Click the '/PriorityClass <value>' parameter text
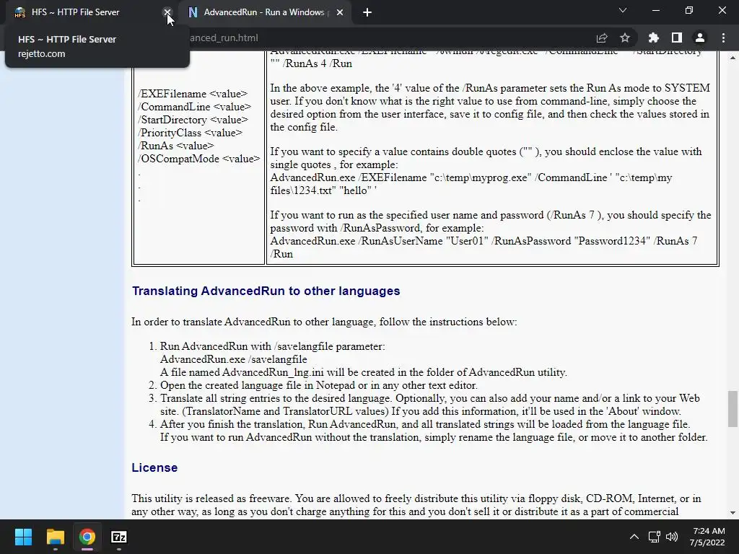The height and width of the screenshot is (554, 739). point(191,133)
